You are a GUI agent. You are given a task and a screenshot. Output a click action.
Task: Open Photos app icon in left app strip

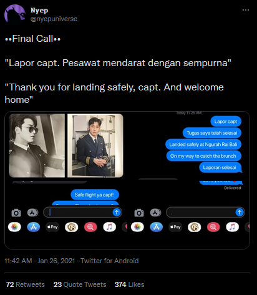(x=14, y=227)
